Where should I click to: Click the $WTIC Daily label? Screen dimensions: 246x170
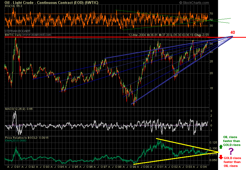pyautogui.click(x=13, y=35)
